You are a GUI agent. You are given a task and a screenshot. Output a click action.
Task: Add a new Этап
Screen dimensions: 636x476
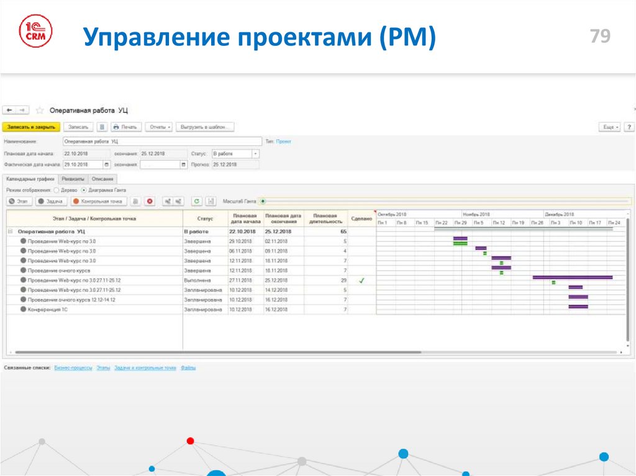[x=19, y=201]
